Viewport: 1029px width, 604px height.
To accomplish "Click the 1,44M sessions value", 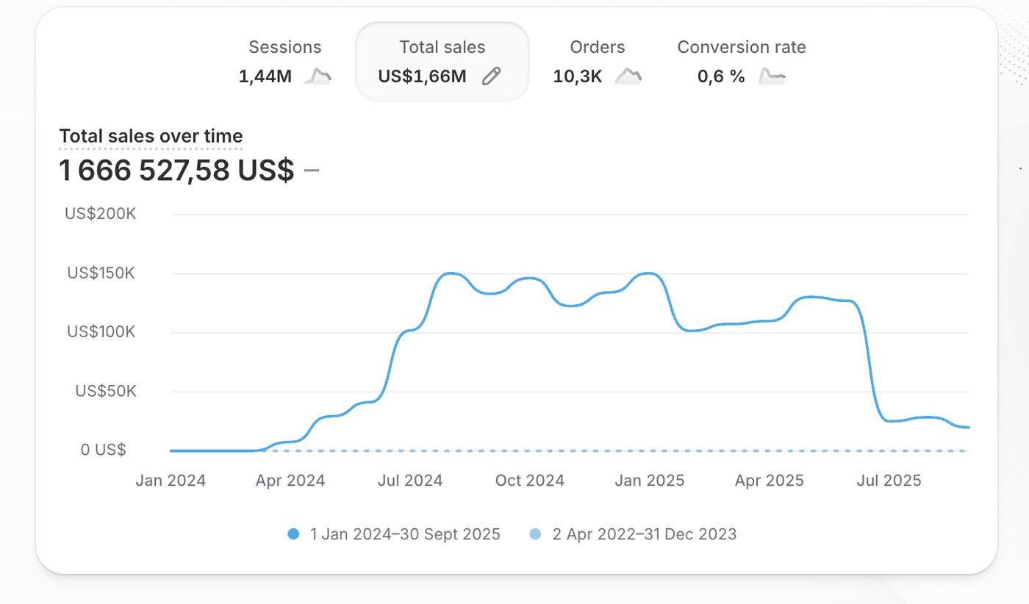I will [265, 76].
